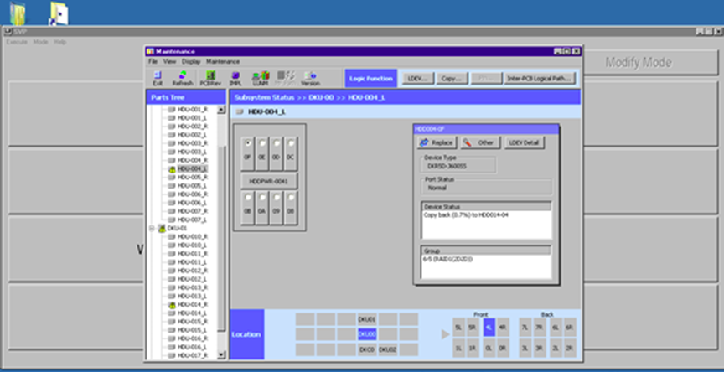Click the Version toolbar icon
The width and height of the screenshot is (724, 372).
pos(310,78)
